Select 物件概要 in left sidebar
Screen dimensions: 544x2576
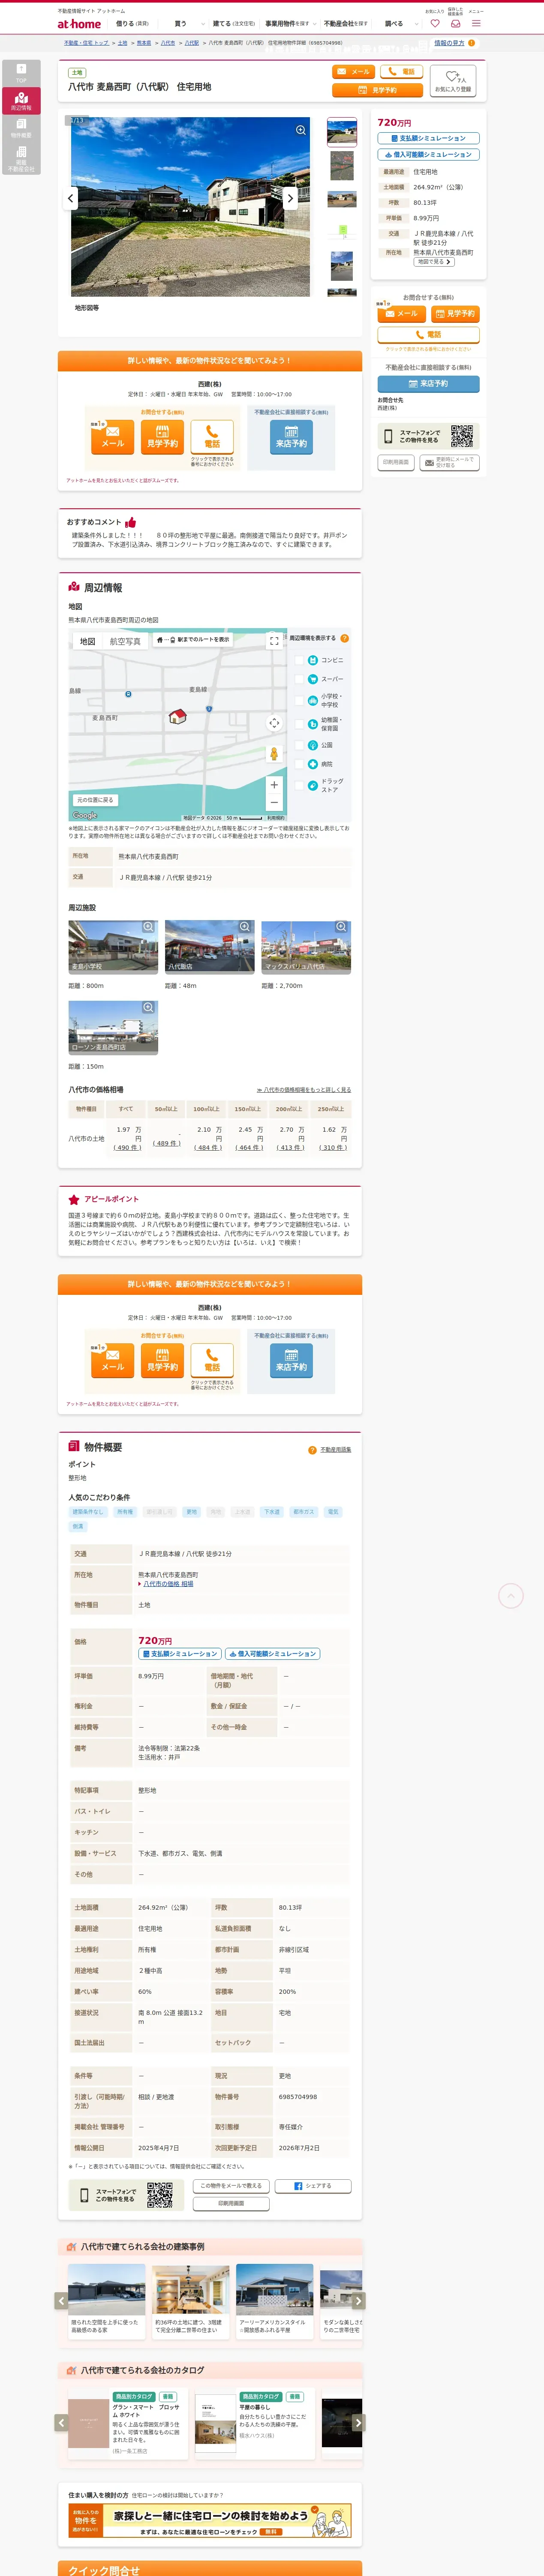click(21, 128)
